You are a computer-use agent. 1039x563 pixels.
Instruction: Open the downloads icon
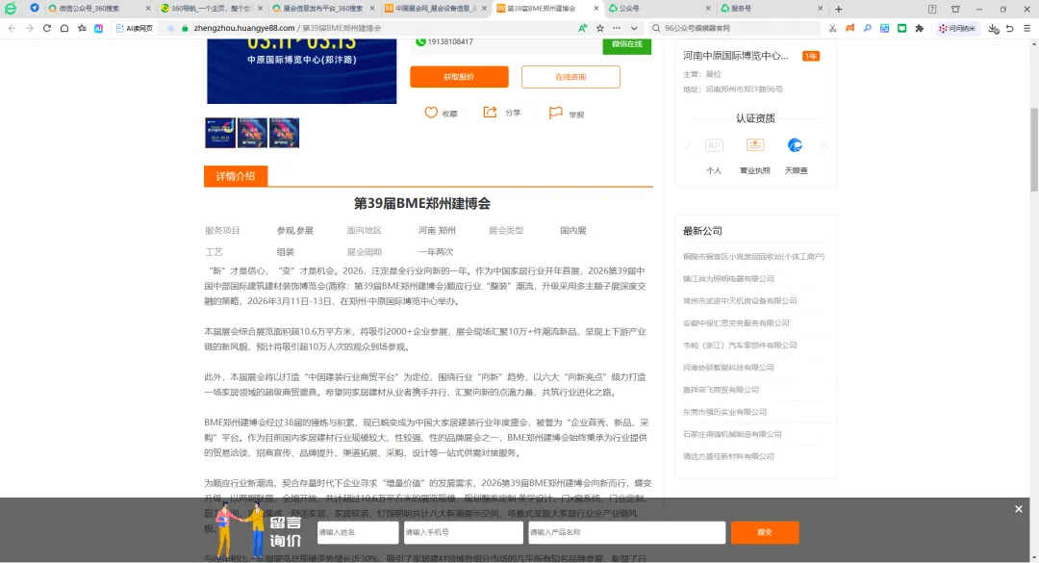(993, 29)
